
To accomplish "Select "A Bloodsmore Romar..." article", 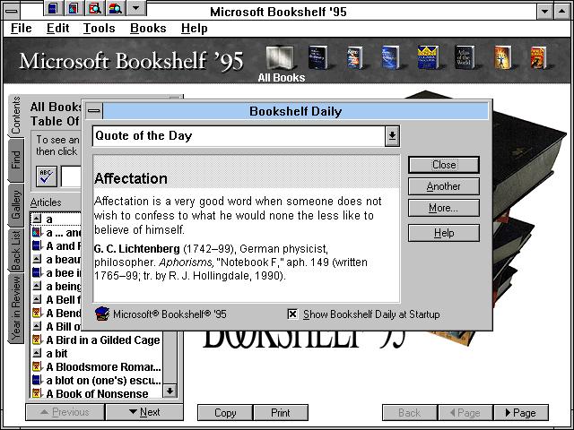I will pos(103,366).
